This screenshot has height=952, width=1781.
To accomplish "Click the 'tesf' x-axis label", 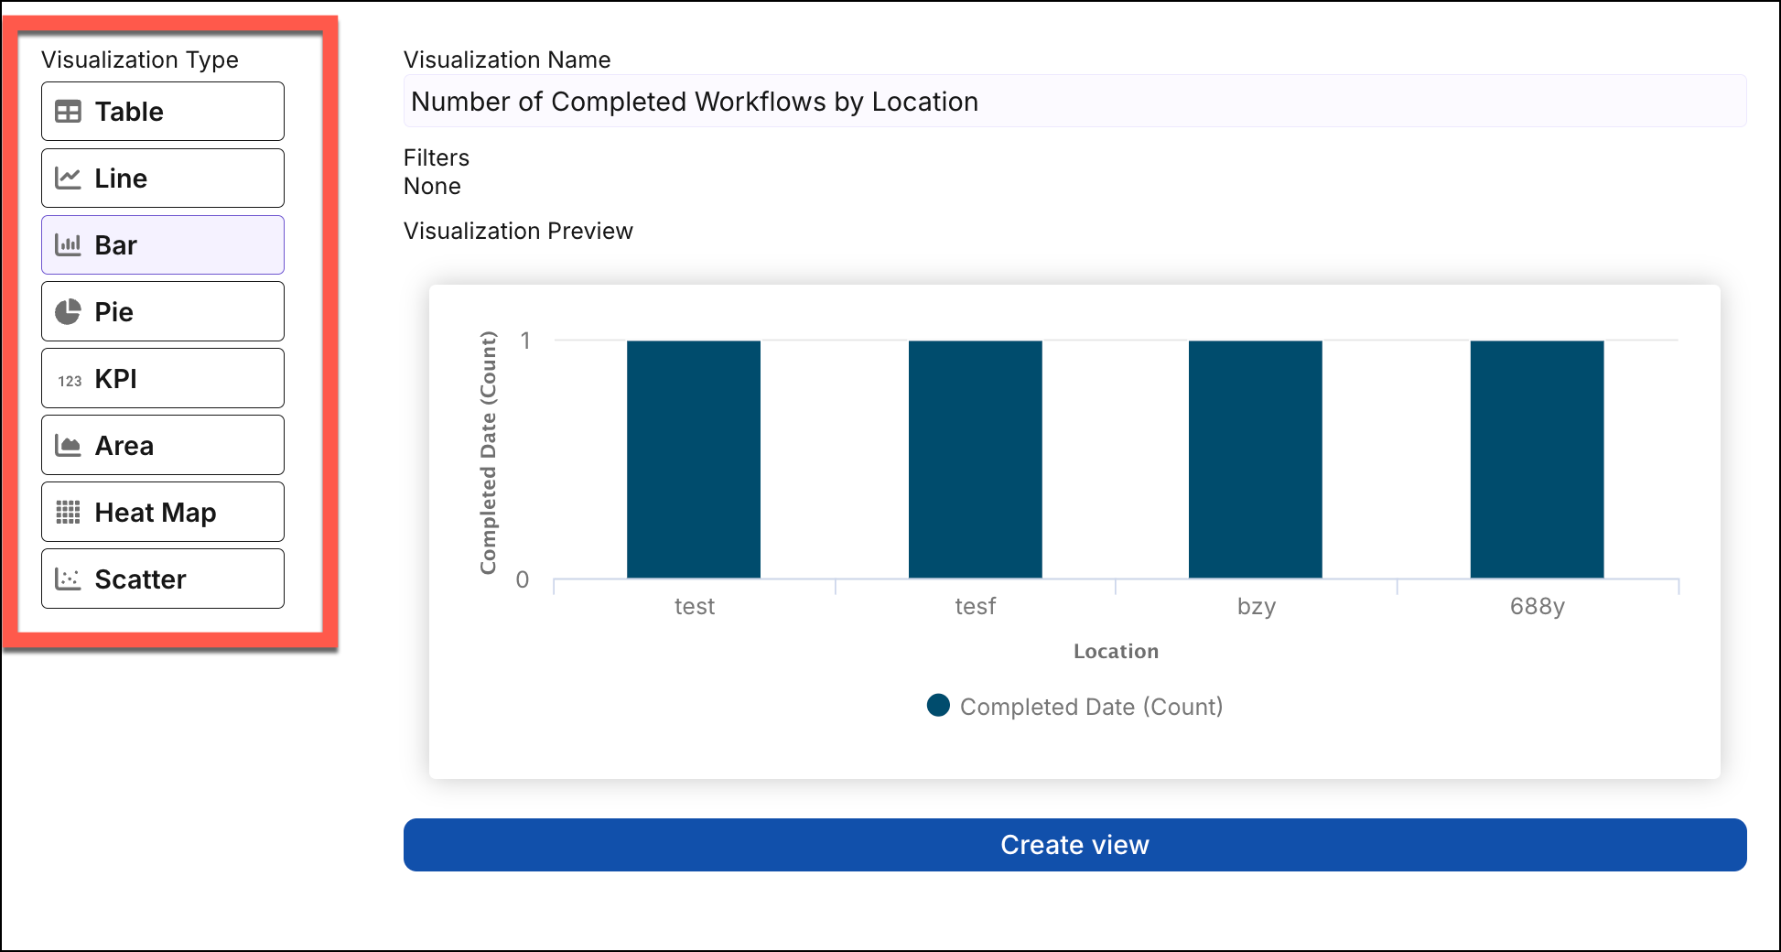I will [976, 606].
